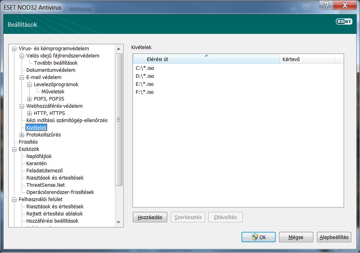Image resolution: width=360 pixels, height=253 pixels.
Task: Reset settings with Alapbeállítás button
Action: tap(334, 237)
